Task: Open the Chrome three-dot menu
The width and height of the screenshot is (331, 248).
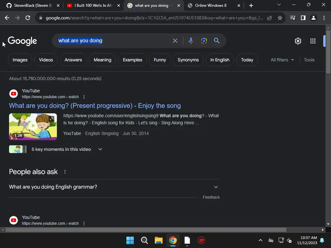Action: tap(324, 18)
